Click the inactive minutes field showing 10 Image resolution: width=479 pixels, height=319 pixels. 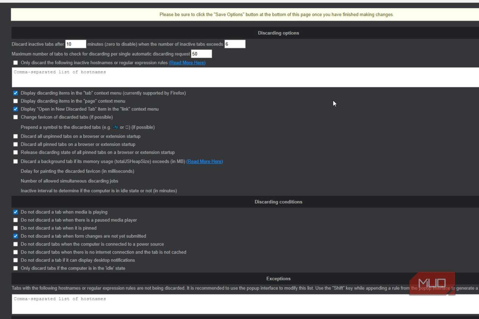click(76, 44)
